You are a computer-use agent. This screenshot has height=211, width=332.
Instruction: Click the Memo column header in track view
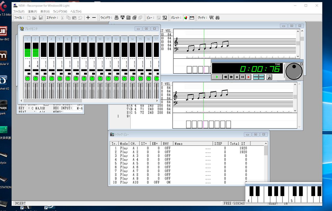pos(193,144)
